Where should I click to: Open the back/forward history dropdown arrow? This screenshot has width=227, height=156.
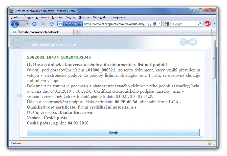(27, 24)
